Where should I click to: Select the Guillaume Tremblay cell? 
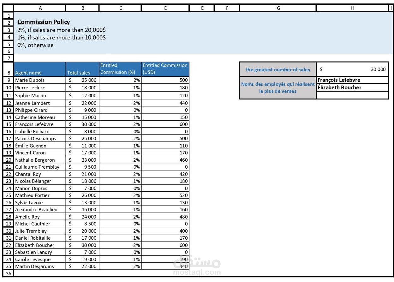[40, 167]
